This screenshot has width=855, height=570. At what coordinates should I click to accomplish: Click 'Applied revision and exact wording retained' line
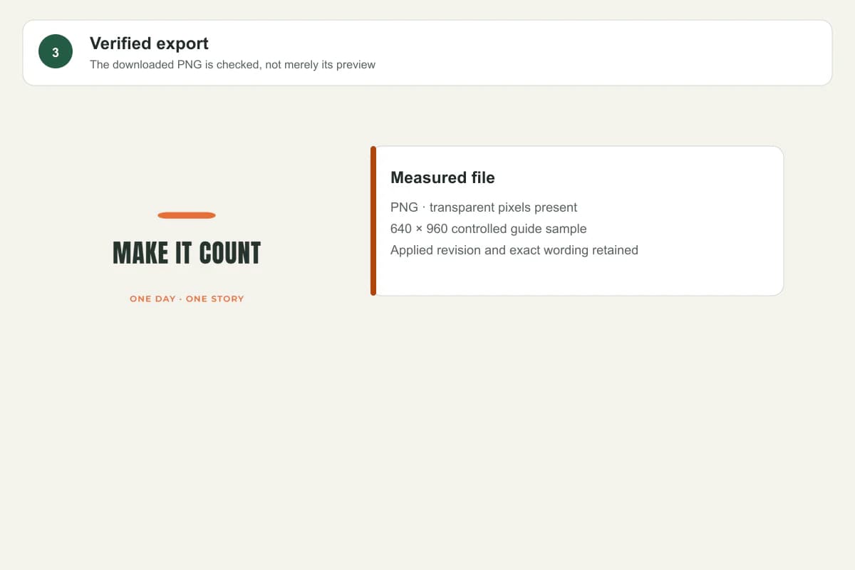coord(514,250)
